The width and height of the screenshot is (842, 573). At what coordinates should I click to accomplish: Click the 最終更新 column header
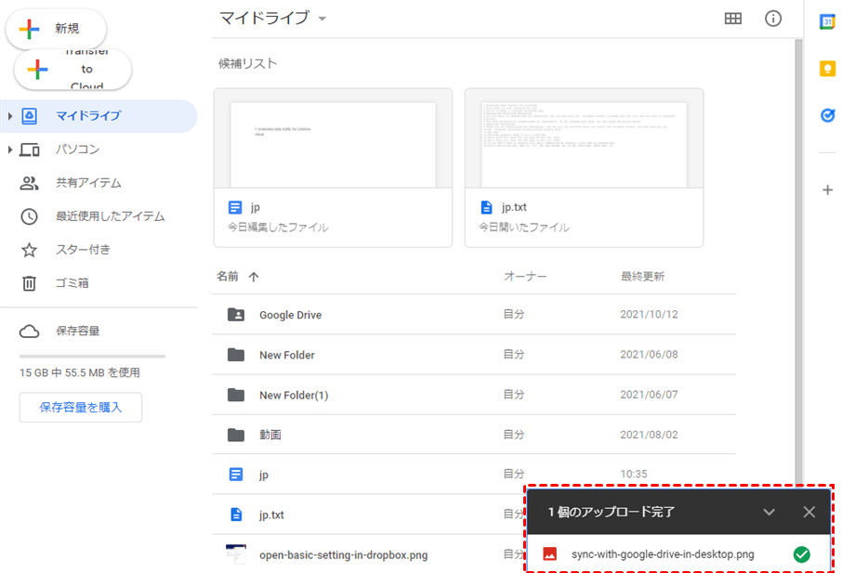643,277
